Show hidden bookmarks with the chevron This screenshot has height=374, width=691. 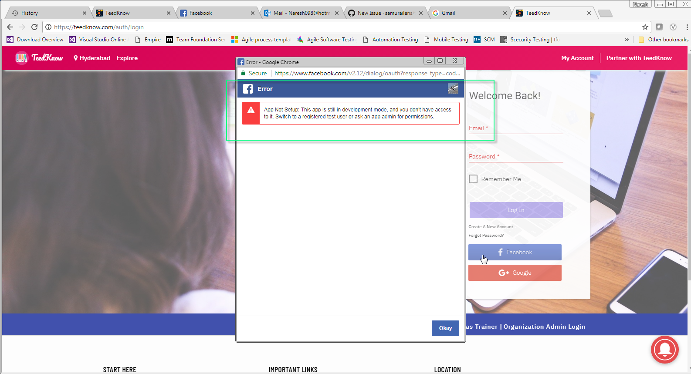[627, 40]
